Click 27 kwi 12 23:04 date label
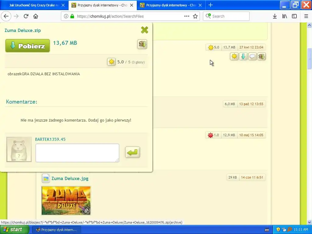This screenshot has width=312, height=234. [x=251, y=47]
